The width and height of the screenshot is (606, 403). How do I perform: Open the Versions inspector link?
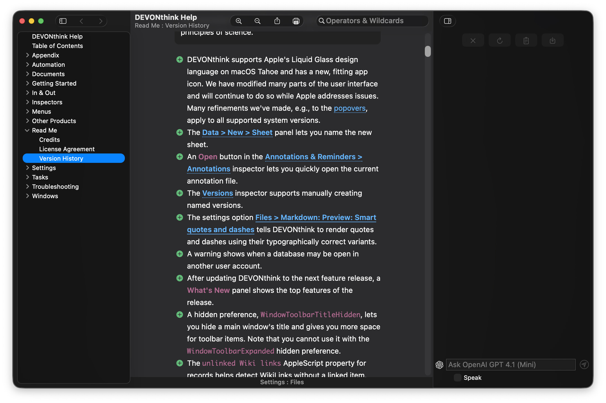[217, 193]
